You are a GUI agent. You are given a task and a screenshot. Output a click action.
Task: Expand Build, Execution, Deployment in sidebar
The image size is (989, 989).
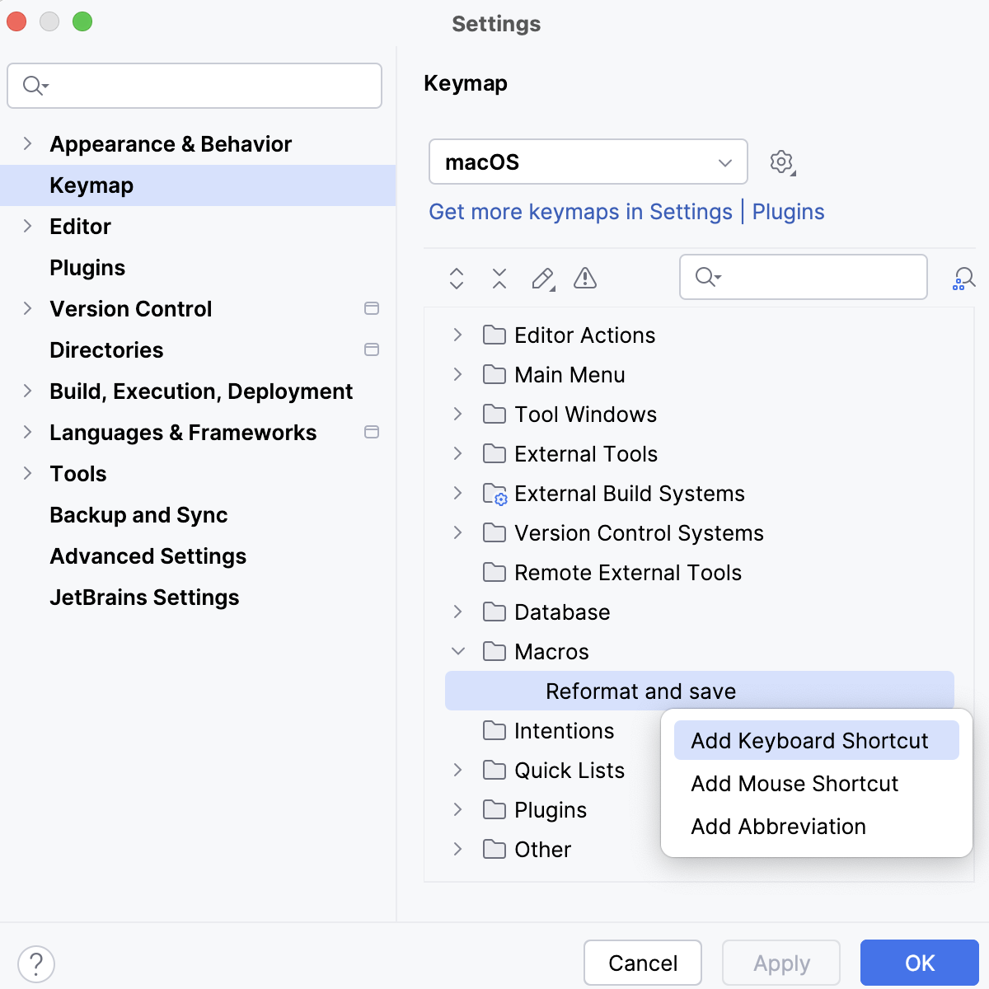tap(27, 391)
